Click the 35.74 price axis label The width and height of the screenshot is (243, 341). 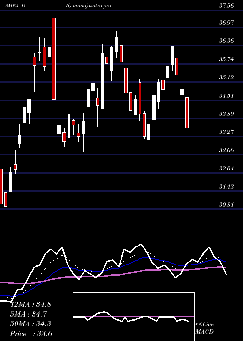pos(226,59)
